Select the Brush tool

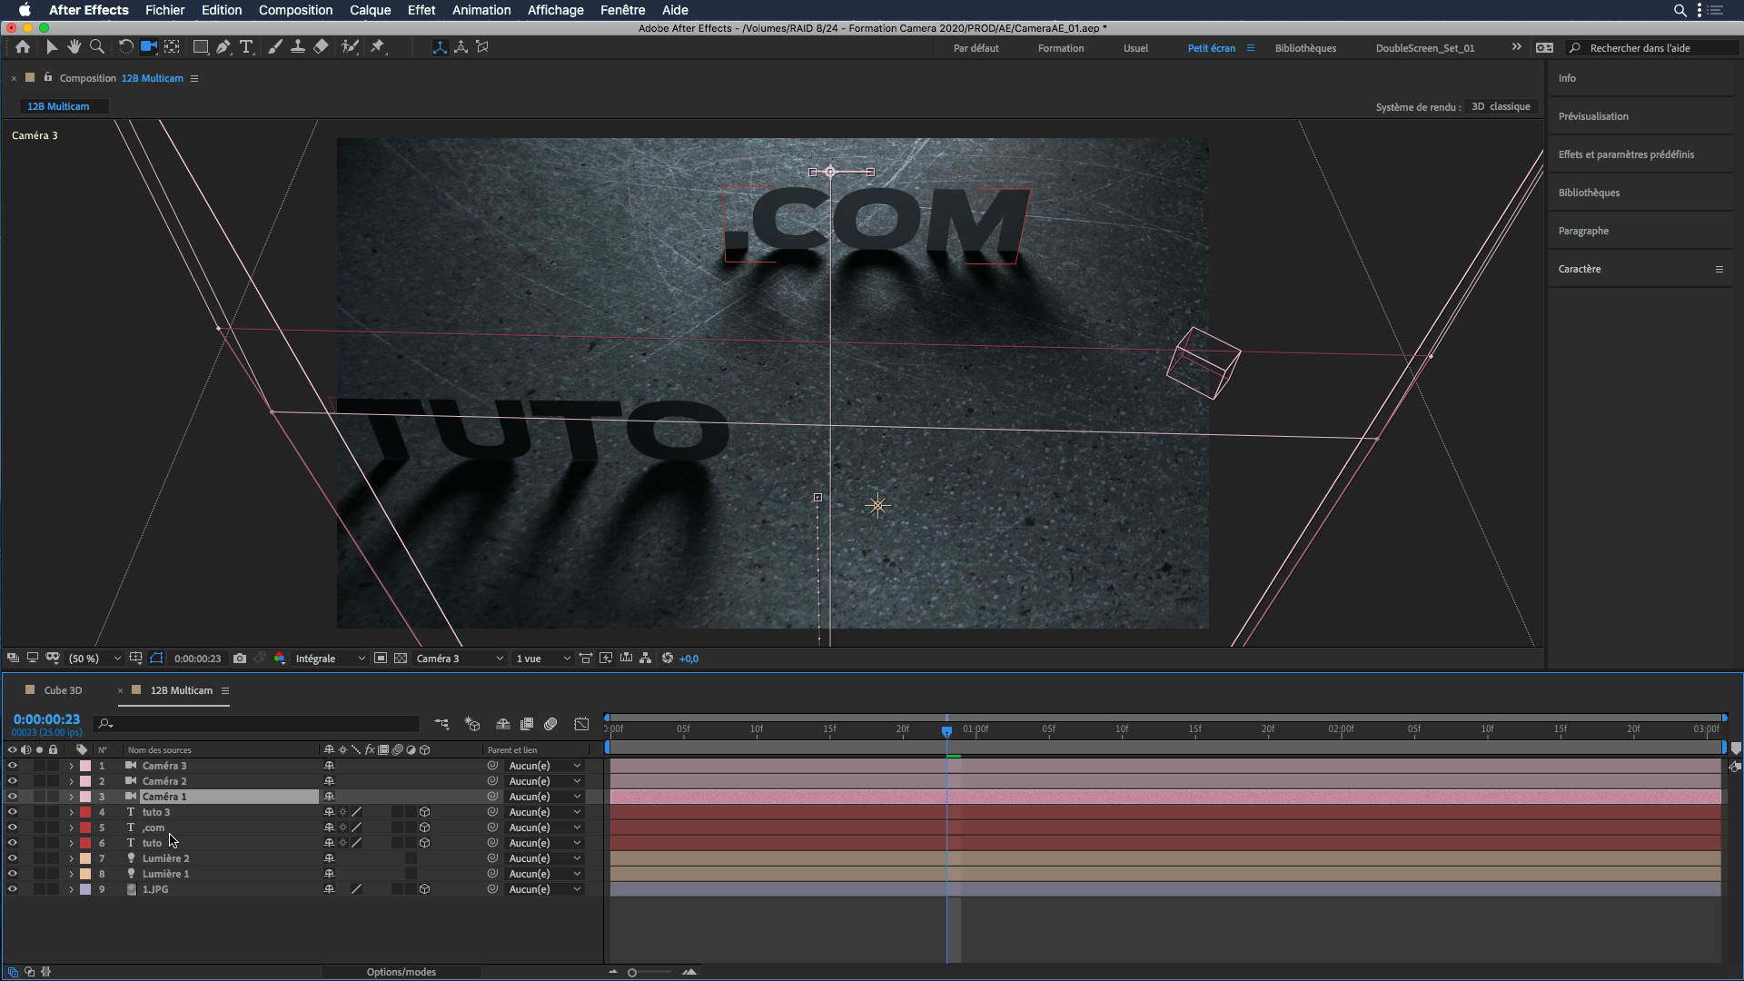coord(274,47)
